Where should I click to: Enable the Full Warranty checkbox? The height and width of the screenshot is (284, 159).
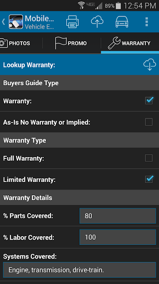[x=149, y=158]
